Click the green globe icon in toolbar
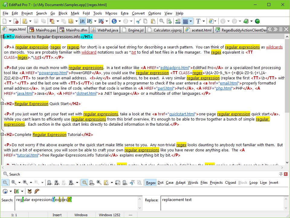Viewport: 290px width, 218px height. [x=257, y=21]
